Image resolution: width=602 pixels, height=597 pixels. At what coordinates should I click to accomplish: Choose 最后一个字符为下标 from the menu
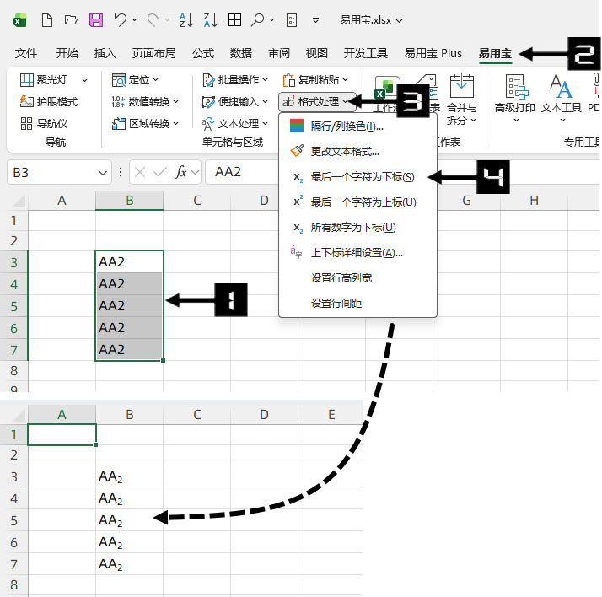[x=362, y=177]
